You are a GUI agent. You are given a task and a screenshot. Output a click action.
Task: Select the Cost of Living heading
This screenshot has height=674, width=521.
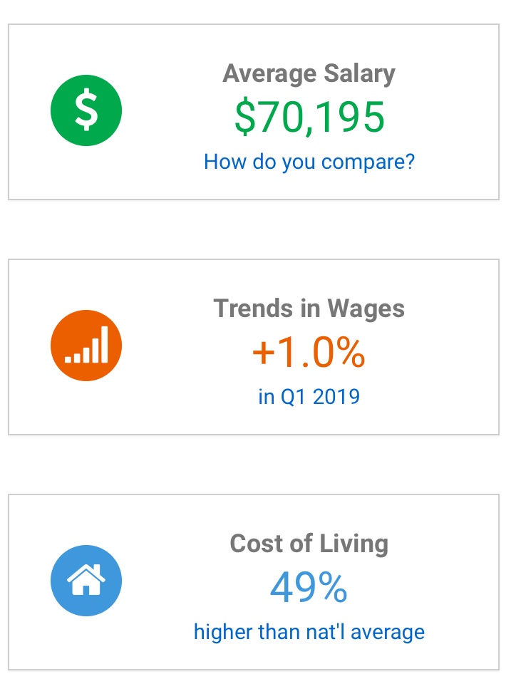(x=309, y=544)
